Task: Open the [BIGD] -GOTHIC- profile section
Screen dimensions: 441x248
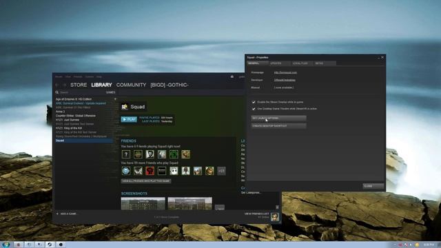Action: pyautogui.click(x=170, y=85)
